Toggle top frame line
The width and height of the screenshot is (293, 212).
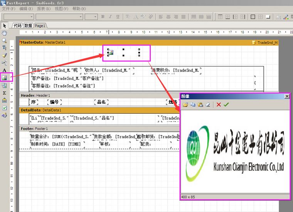220,17
